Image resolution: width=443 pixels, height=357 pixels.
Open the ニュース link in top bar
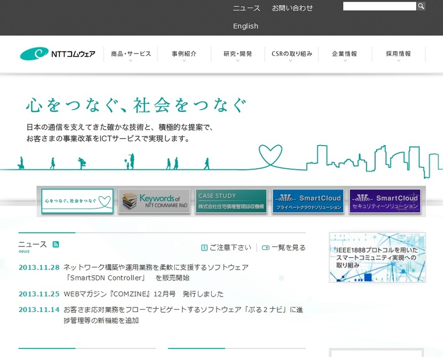pyautogui.click(x=246, y=8)
